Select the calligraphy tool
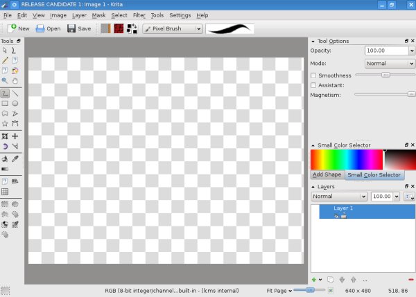The width and height of the screenshot is (416, 297). click(14, 51)
